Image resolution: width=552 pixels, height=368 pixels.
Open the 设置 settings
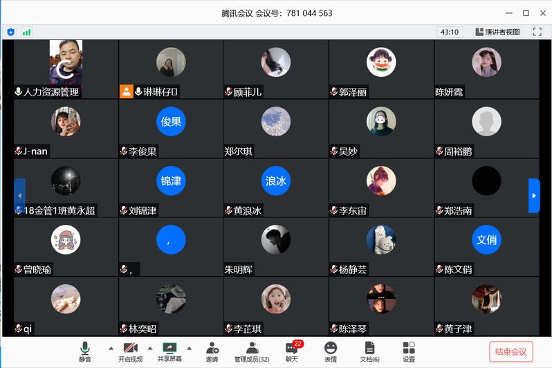[x=409, y=351]
